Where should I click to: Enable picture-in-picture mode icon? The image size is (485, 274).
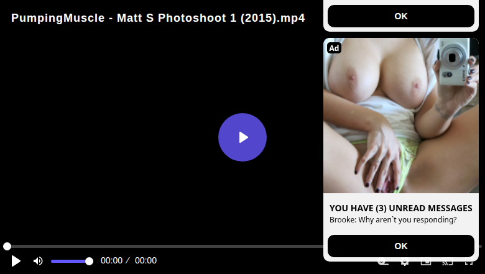tap(426, 263)
